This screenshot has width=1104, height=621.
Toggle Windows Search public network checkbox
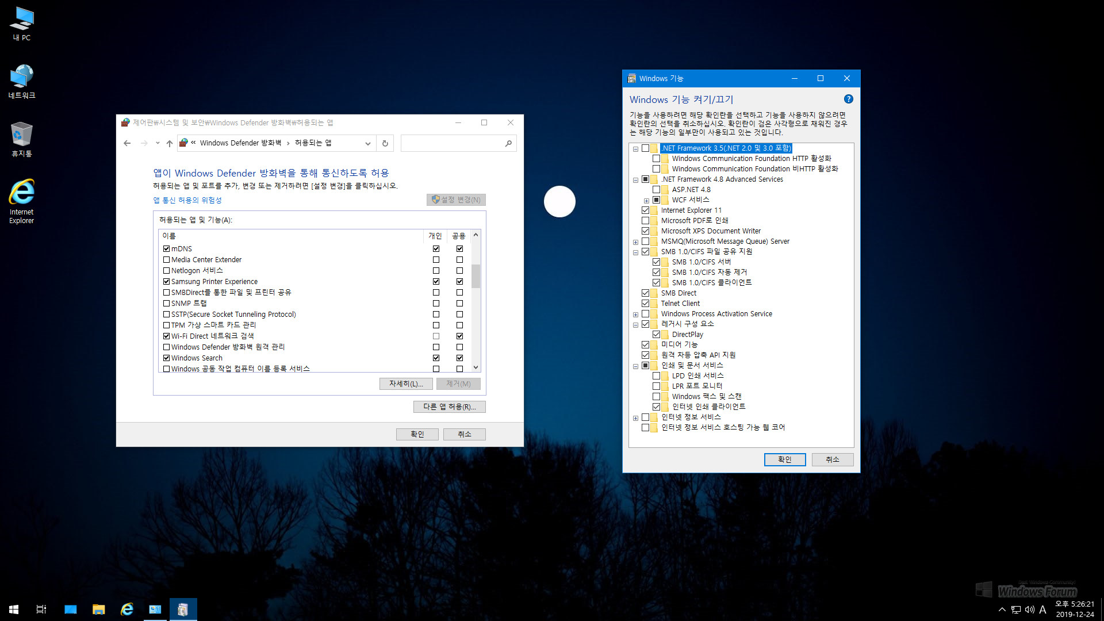click(459, 358)
